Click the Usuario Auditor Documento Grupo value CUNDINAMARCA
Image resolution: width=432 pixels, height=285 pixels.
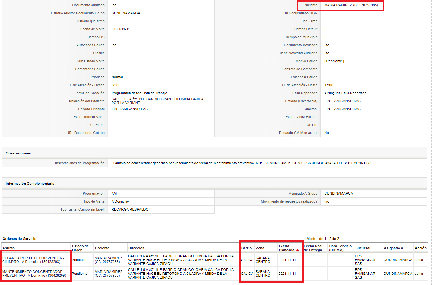tap(126, 13)
